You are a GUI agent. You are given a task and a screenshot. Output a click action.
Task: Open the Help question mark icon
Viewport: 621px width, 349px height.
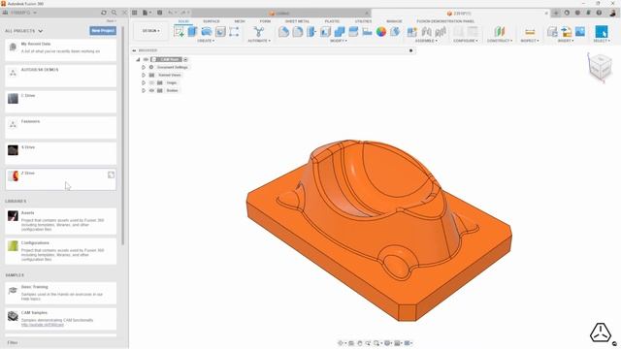tap(599, 13)
